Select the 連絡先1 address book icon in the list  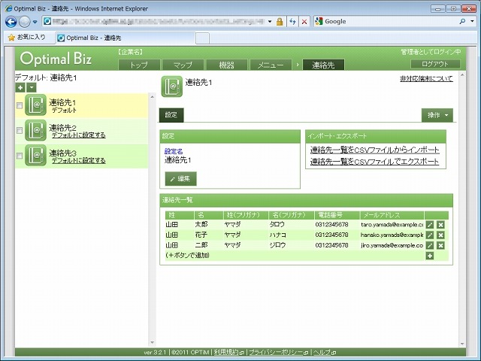[x=35, y=105]
